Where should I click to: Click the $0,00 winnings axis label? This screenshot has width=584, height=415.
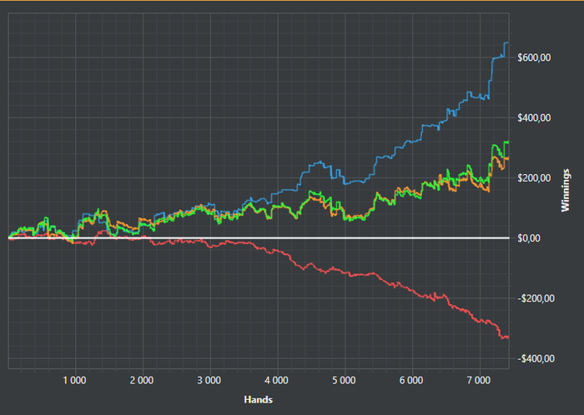click(x=530, y=238)
